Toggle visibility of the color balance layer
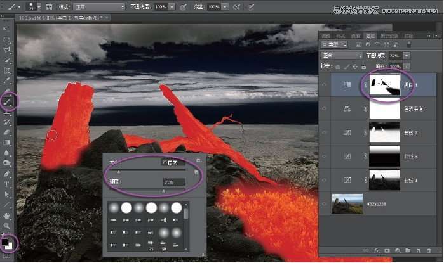This screenshot has height=263, width=444. click(x=324, y=108)
